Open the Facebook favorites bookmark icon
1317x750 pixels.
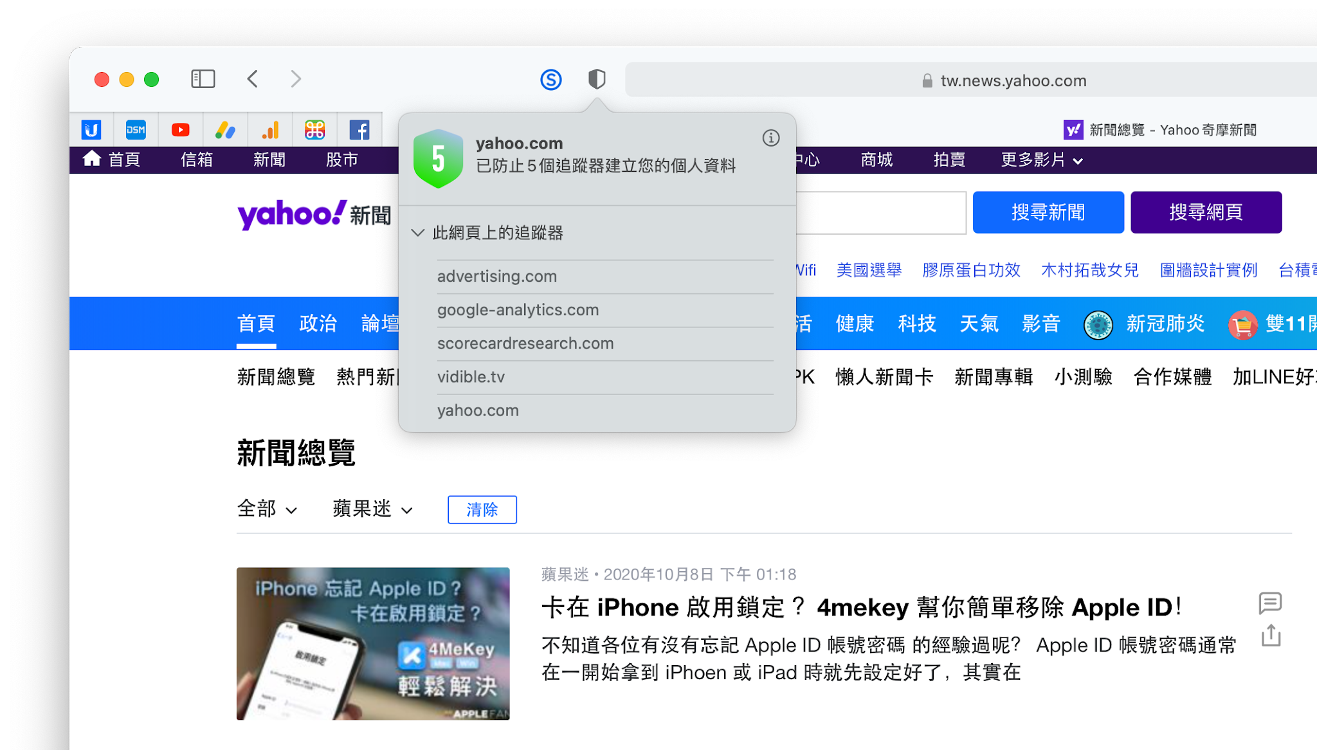tap(359, 130)
